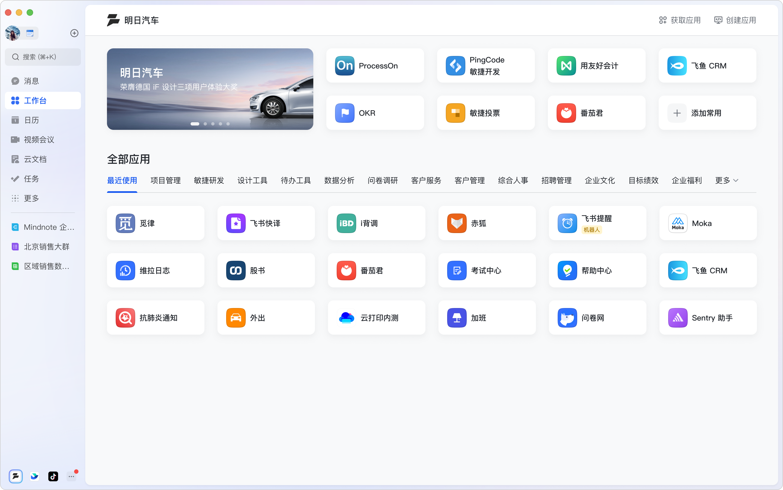Screen dimensions: 783x490
Task: Select the 问卷调研 tab
Action: click(x=383, y=181)
